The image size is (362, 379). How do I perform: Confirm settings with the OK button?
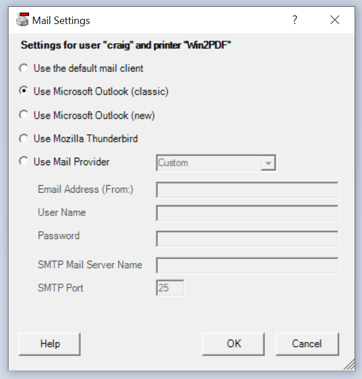[234, 344]
